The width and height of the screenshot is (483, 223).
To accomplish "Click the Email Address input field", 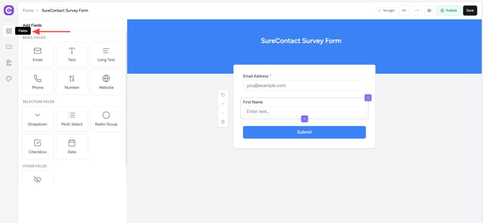I will (304, 85).
